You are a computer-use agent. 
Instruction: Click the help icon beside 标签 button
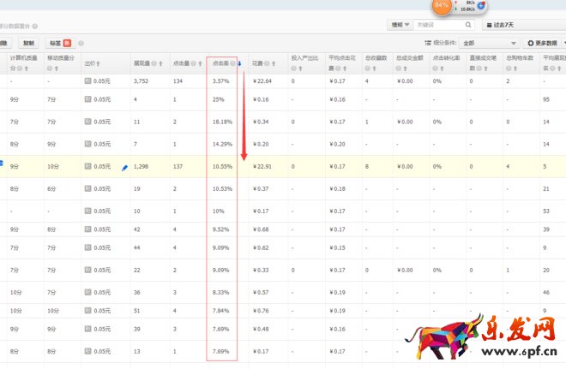pos(81,43)
